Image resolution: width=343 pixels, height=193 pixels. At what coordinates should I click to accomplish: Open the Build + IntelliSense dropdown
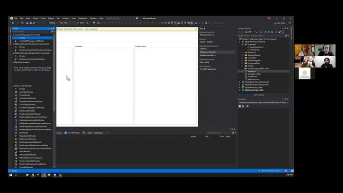coord(98,133)
